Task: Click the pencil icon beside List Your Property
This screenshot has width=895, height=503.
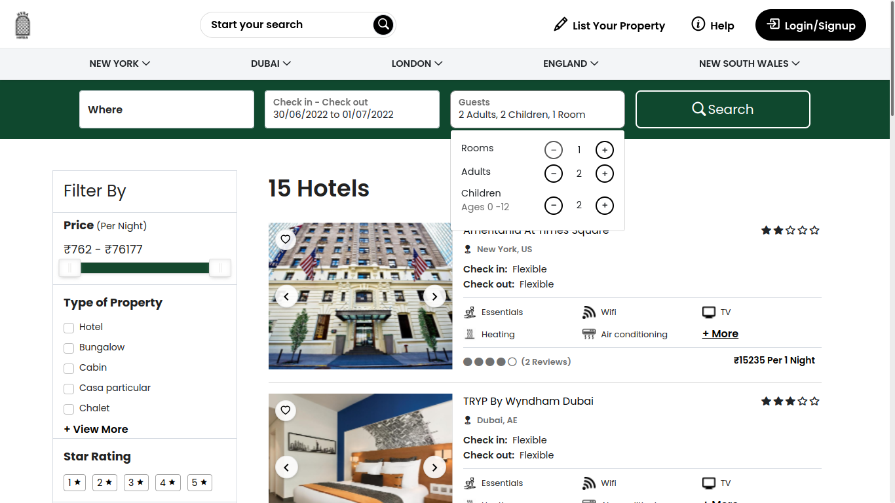Action: [x=560, y=24]
